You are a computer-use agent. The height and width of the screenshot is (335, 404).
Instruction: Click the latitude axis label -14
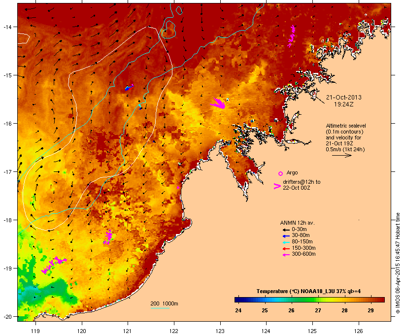point(7,27)
